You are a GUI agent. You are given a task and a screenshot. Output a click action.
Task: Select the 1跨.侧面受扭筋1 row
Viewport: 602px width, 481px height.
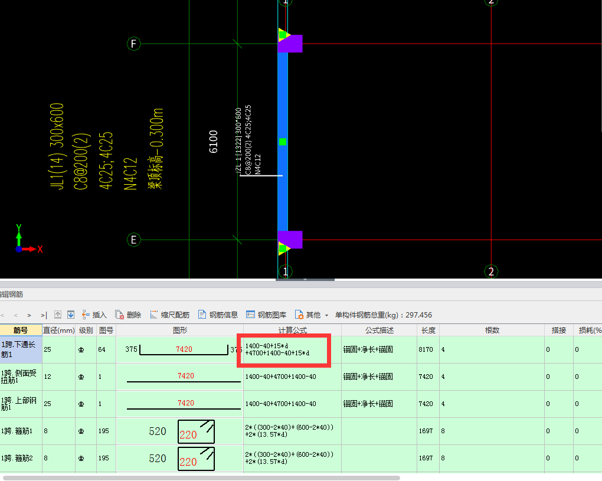(21, 377)
